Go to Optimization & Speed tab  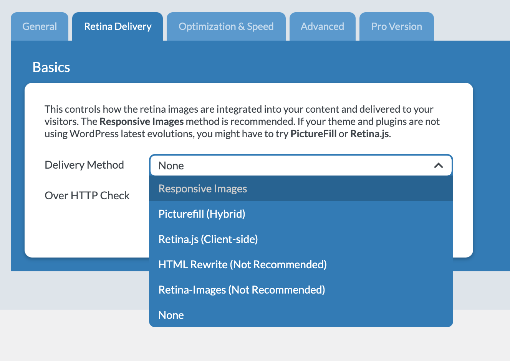(x=226, y=26)
